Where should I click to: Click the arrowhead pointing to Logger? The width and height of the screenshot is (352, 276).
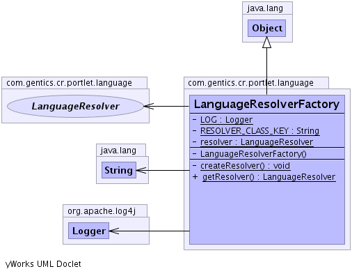coord(114,231)
